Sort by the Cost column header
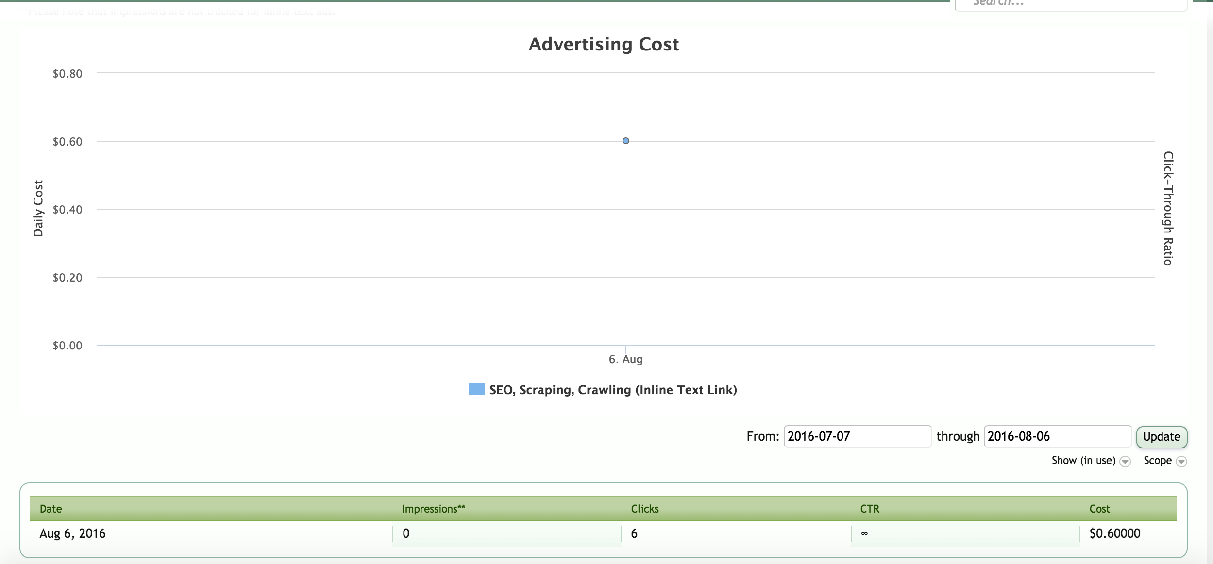Viewport: 1213px width, 564px height. point(1099,509)
